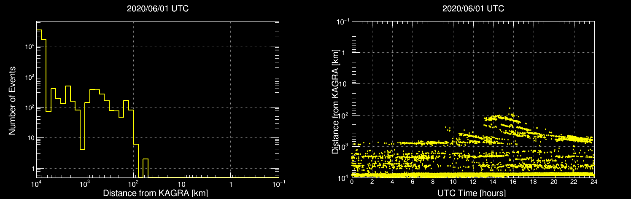Click the 10^4 tick on histogram distance axis
631x199 pixels.
(x=36, y=184)
